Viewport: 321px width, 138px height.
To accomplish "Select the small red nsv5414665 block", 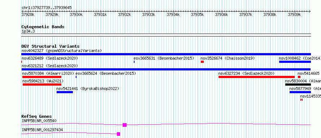I will pyautogui.click(x=299, y=77).
